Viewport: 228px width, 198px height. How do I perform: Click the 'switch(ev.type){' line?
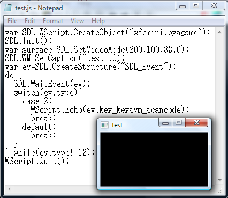click(48, 92)
